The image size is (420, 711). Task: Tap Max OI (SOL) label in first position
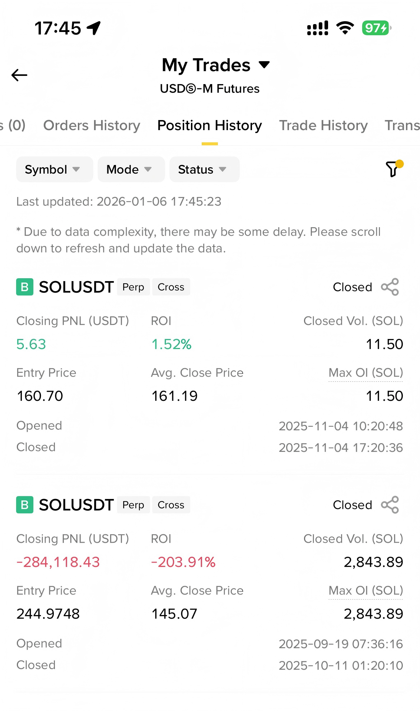(x=365, y=373)
